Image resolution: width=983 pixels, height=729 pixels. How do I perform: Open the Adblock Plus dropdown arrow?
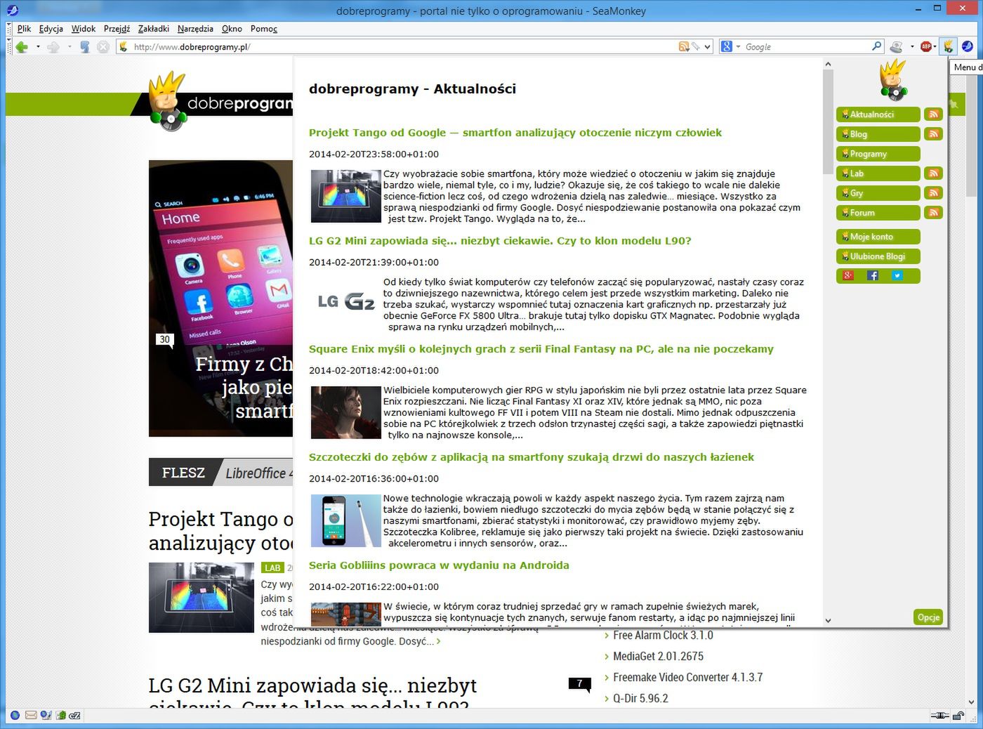click(935, 47)
